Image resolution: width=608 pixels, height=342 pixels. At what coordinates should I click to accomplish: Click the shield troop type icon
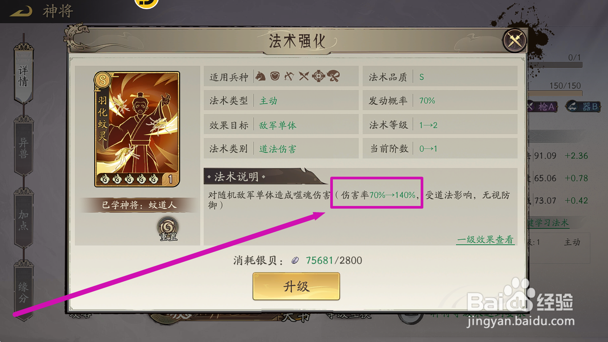pyautogui.click(x=275, y=76)
